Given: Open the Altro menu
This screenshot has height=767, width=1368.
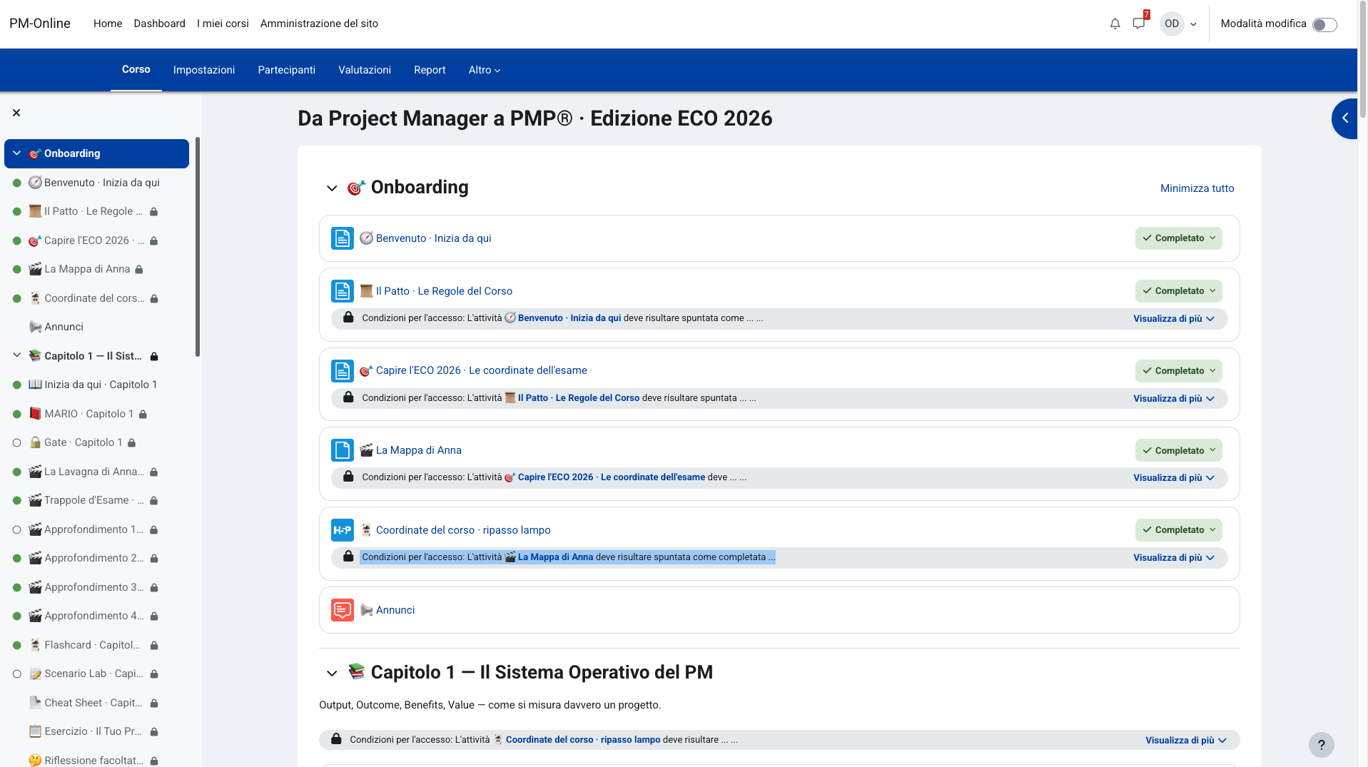Looking at the screenshot, I should (485, 70).
